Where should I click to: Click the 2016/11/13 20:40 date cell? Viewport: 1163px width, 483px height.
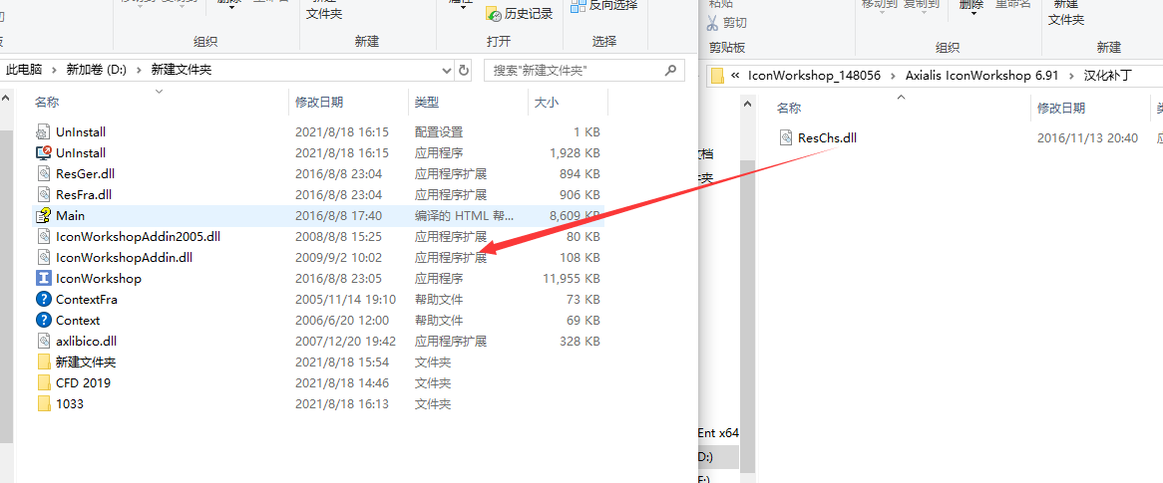pos(1087,137)
